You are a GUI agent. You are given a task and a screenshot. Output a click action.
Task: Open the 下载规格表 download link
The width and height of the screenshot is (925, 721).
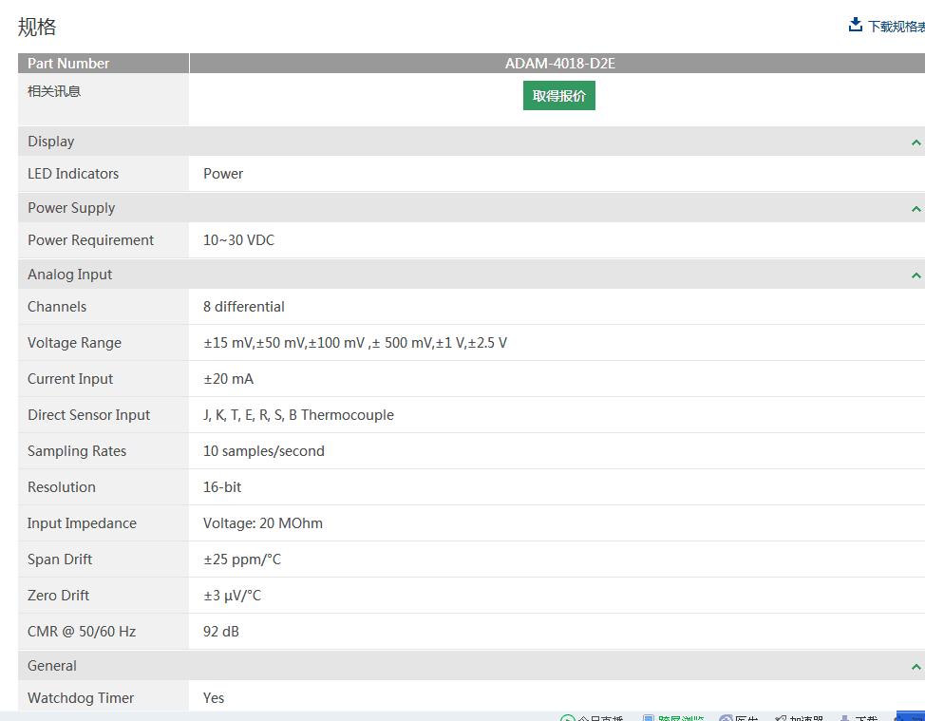tap(897, 26)
